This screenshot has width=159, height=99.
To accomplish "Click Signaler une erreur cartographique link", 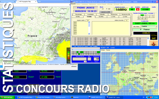I will 69,64.
